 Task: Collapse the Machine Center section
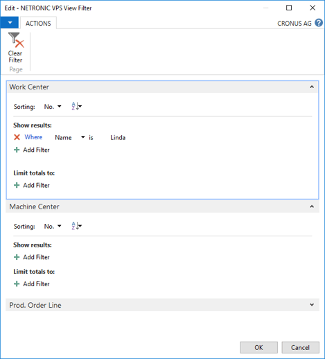coord(312,207)
